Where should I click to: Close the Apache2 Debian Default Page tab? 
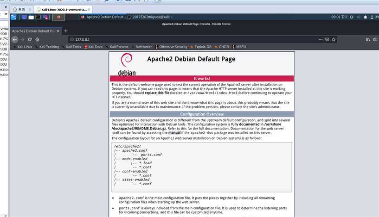[58, 31]
